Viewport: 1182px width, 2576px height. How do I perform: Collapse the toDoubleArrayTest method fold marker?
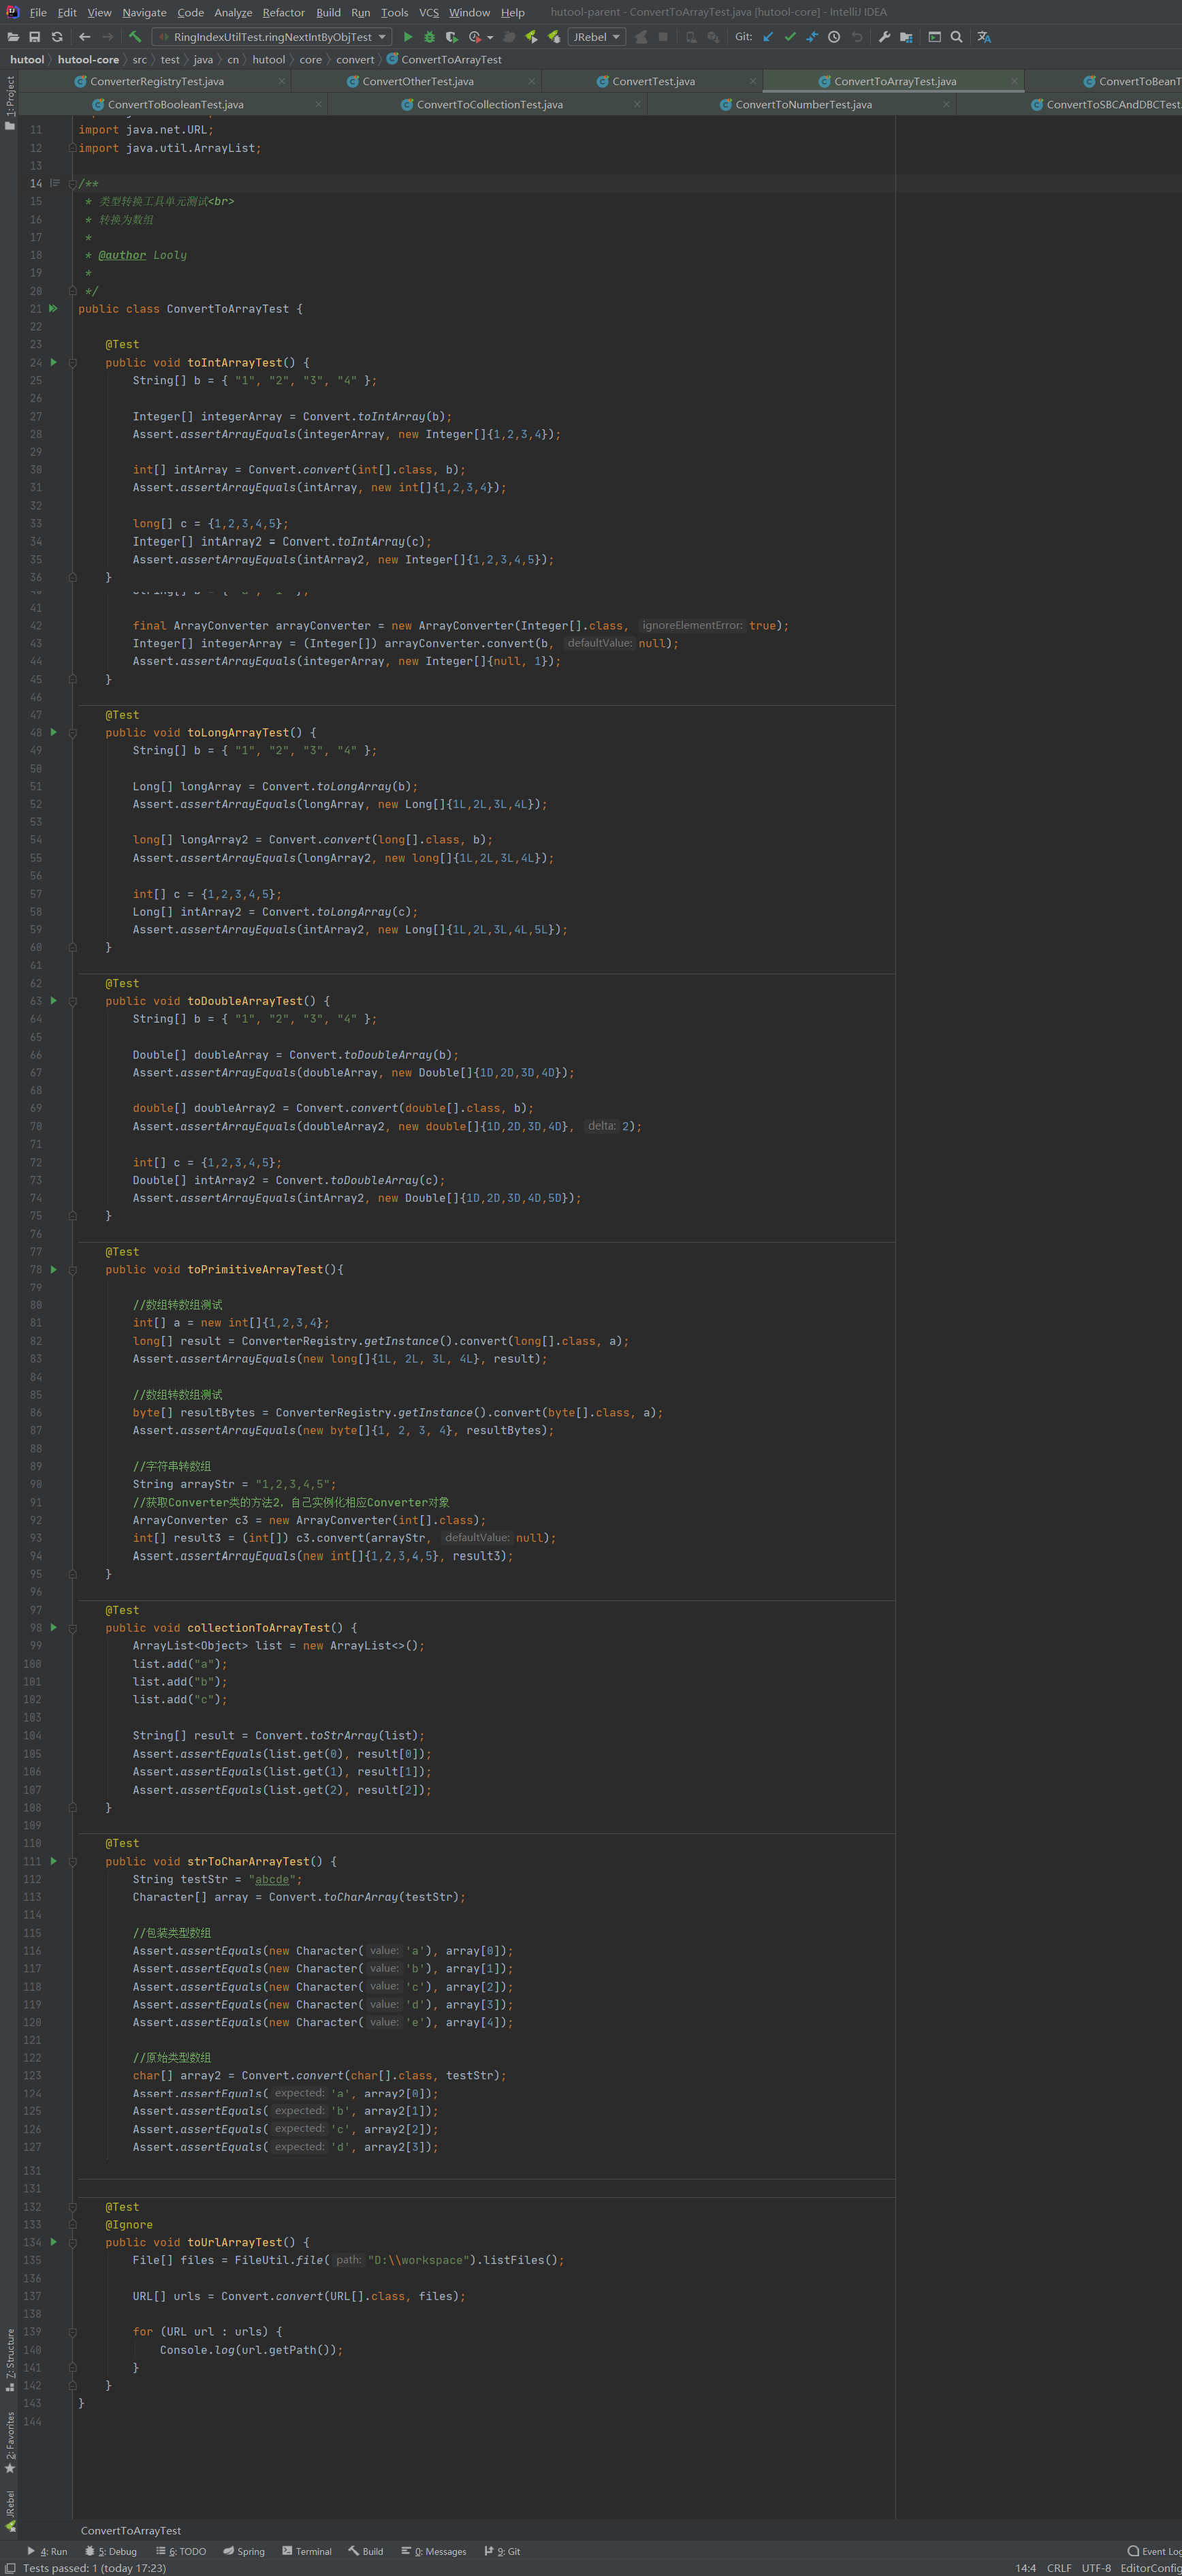coord(72,1001)
